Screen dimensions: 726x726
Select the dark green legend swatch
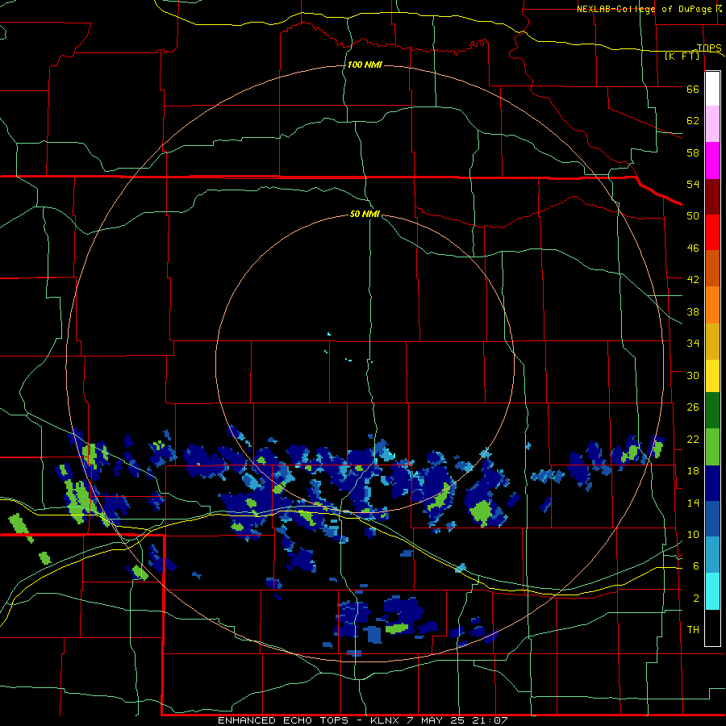click(x=712, y=410)
